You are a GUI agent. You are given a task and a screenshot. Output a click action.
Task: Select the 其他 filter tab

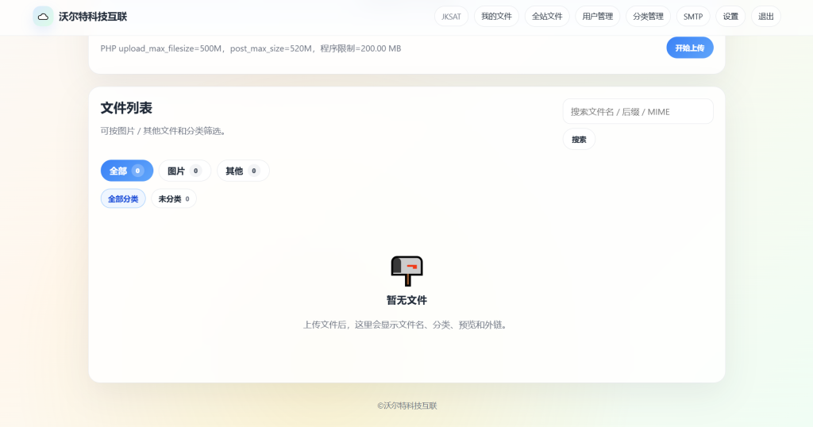click(243, 171)
